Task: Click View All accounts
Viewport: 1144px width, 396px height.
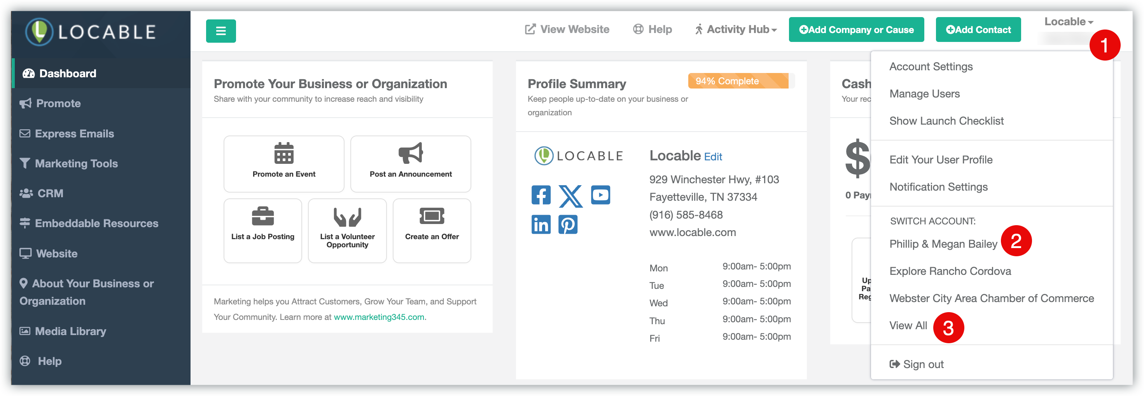Action: 908,325
